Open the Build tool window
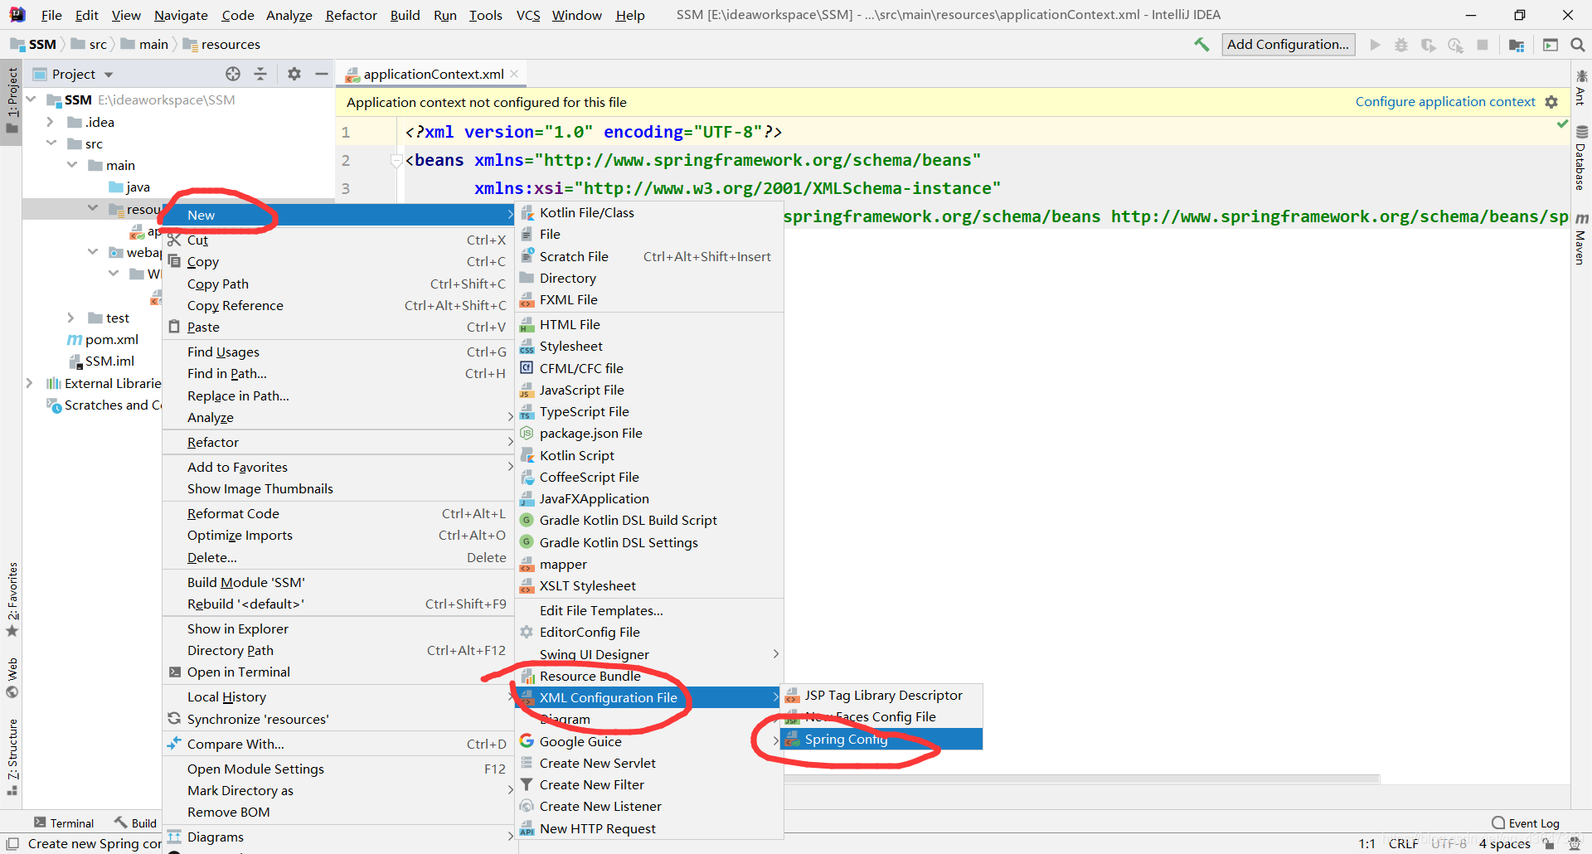Viewport: 1592px width, 854px height. click(135, 822)
